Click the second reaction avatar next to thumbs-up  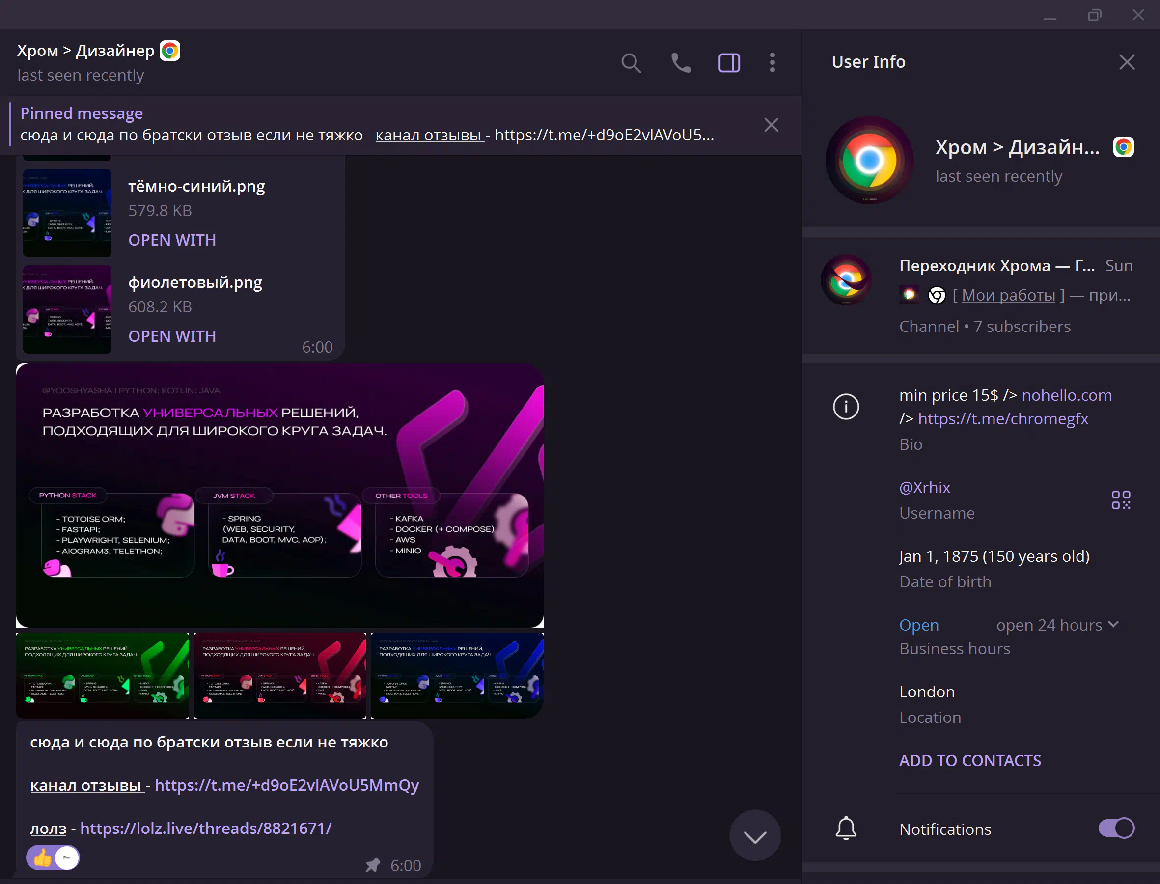[67, 857]
